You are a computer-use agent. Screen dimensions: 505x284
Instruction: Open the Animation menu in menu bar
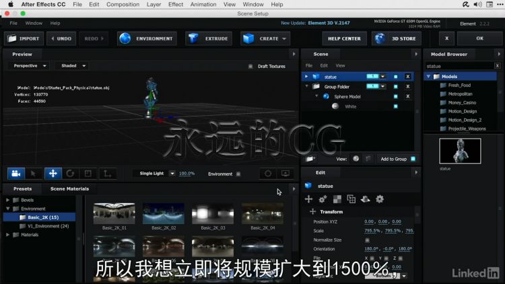(203, 5)
